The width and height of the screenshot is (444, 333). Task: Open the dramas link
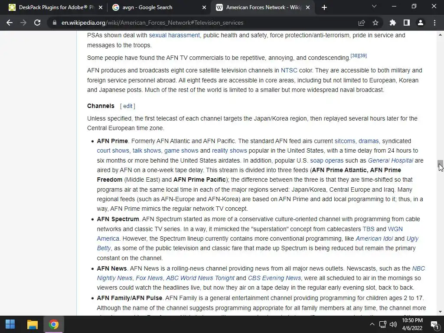point(369,141)
